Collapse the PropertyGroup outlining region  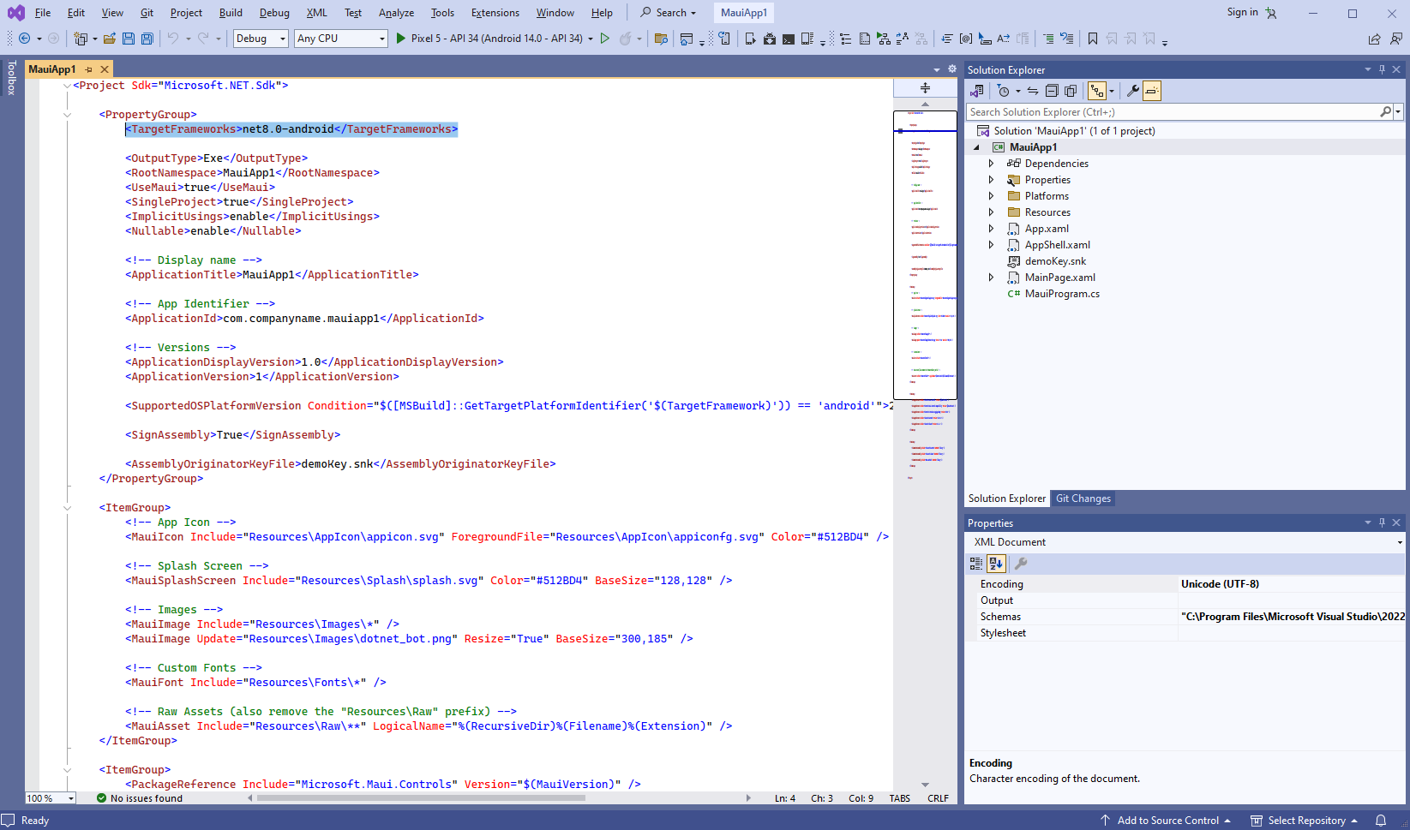67,115
